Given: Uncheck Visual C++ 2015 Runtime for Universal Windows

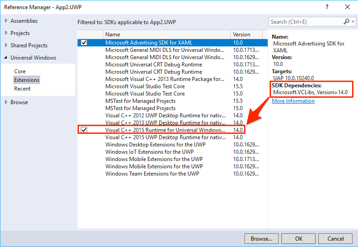Looking at the screenshot, I should click(84, 130).
